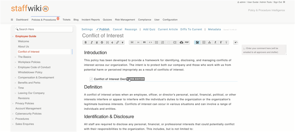This screenshot has height=132, width=295.
Task: Apply italic formatting from the toolbar
Action: pyautogui.click(x=91, y=42)
